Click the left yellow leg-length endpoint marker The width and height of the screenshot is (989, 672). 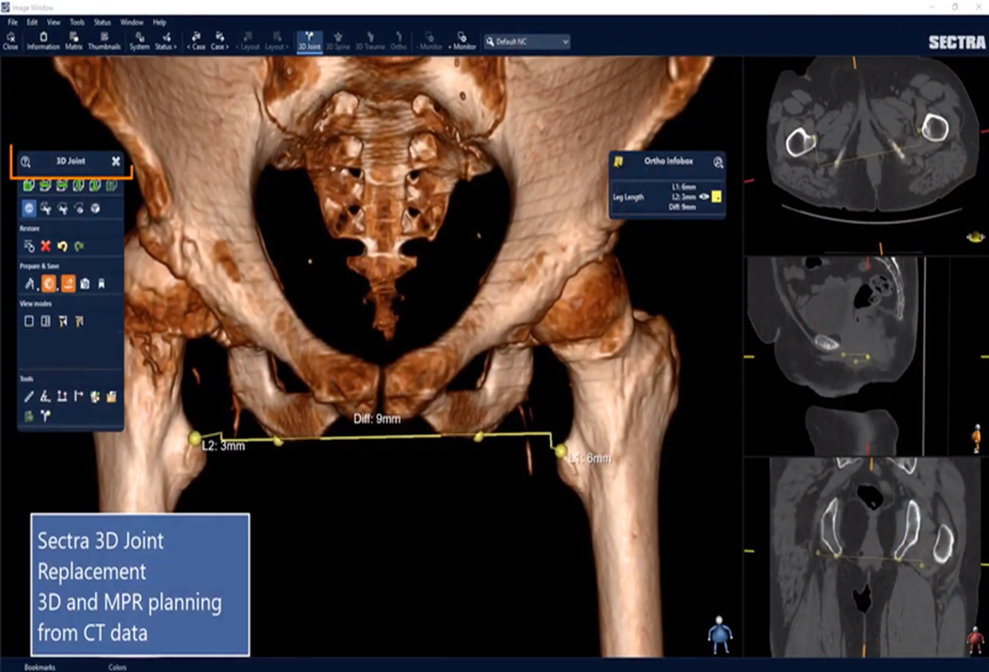(x=195, y=438)
